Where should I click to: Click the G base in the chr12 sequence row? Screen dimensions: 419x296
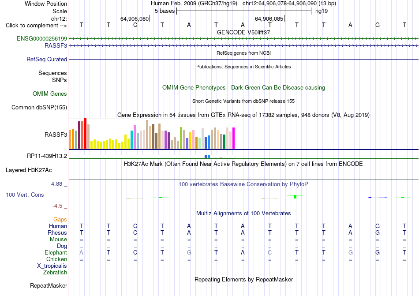377,25
